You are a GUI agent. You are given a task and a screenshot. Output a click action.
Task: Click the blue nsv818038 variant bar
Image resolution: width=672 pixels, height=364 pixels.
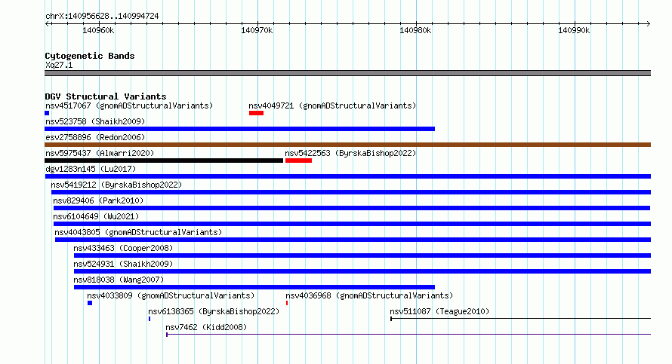click(x=254, y=287)
